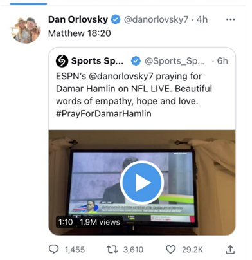This screenshot has width=252, height=260.
Task: Open the three-dot more options menu
Action: [231, 19]
